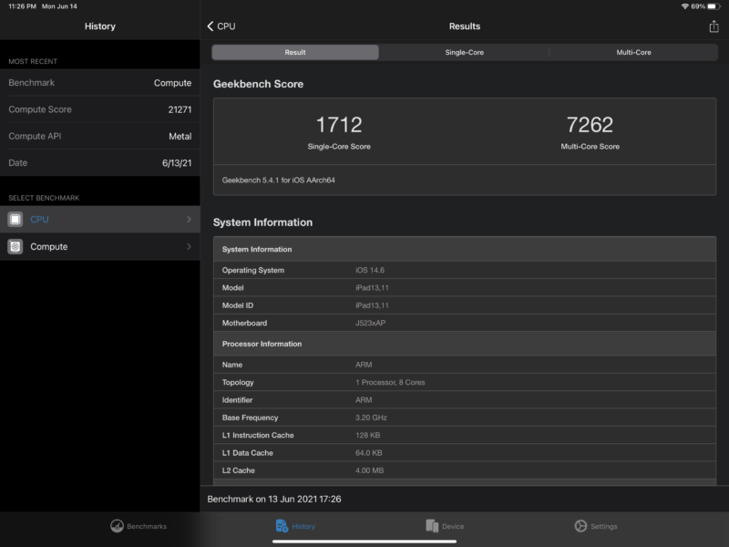Screen dimensions: 729x547
Task: Click the L2 Cache 4.00 MB row
Action: (x=465, y=470)
